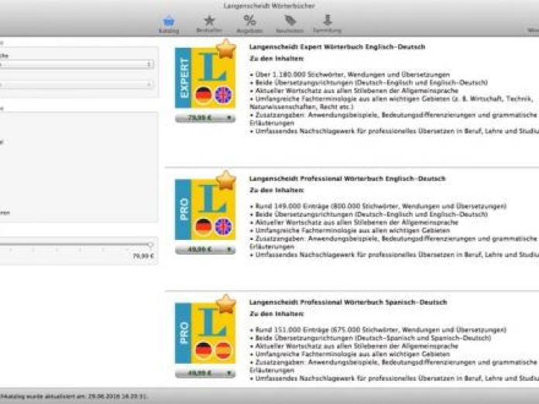This screenshot has height=404, width=539.
Task: Click text 'Rund 151.000 Einträge'
Action: click(x=292, y=330)
